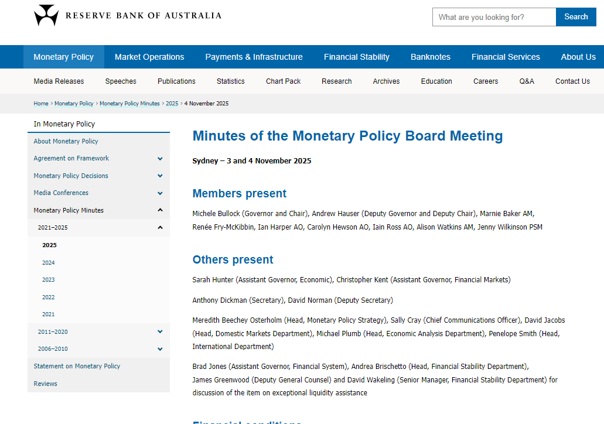Open Statement on Monetary Policy link

tap(77, 366)
